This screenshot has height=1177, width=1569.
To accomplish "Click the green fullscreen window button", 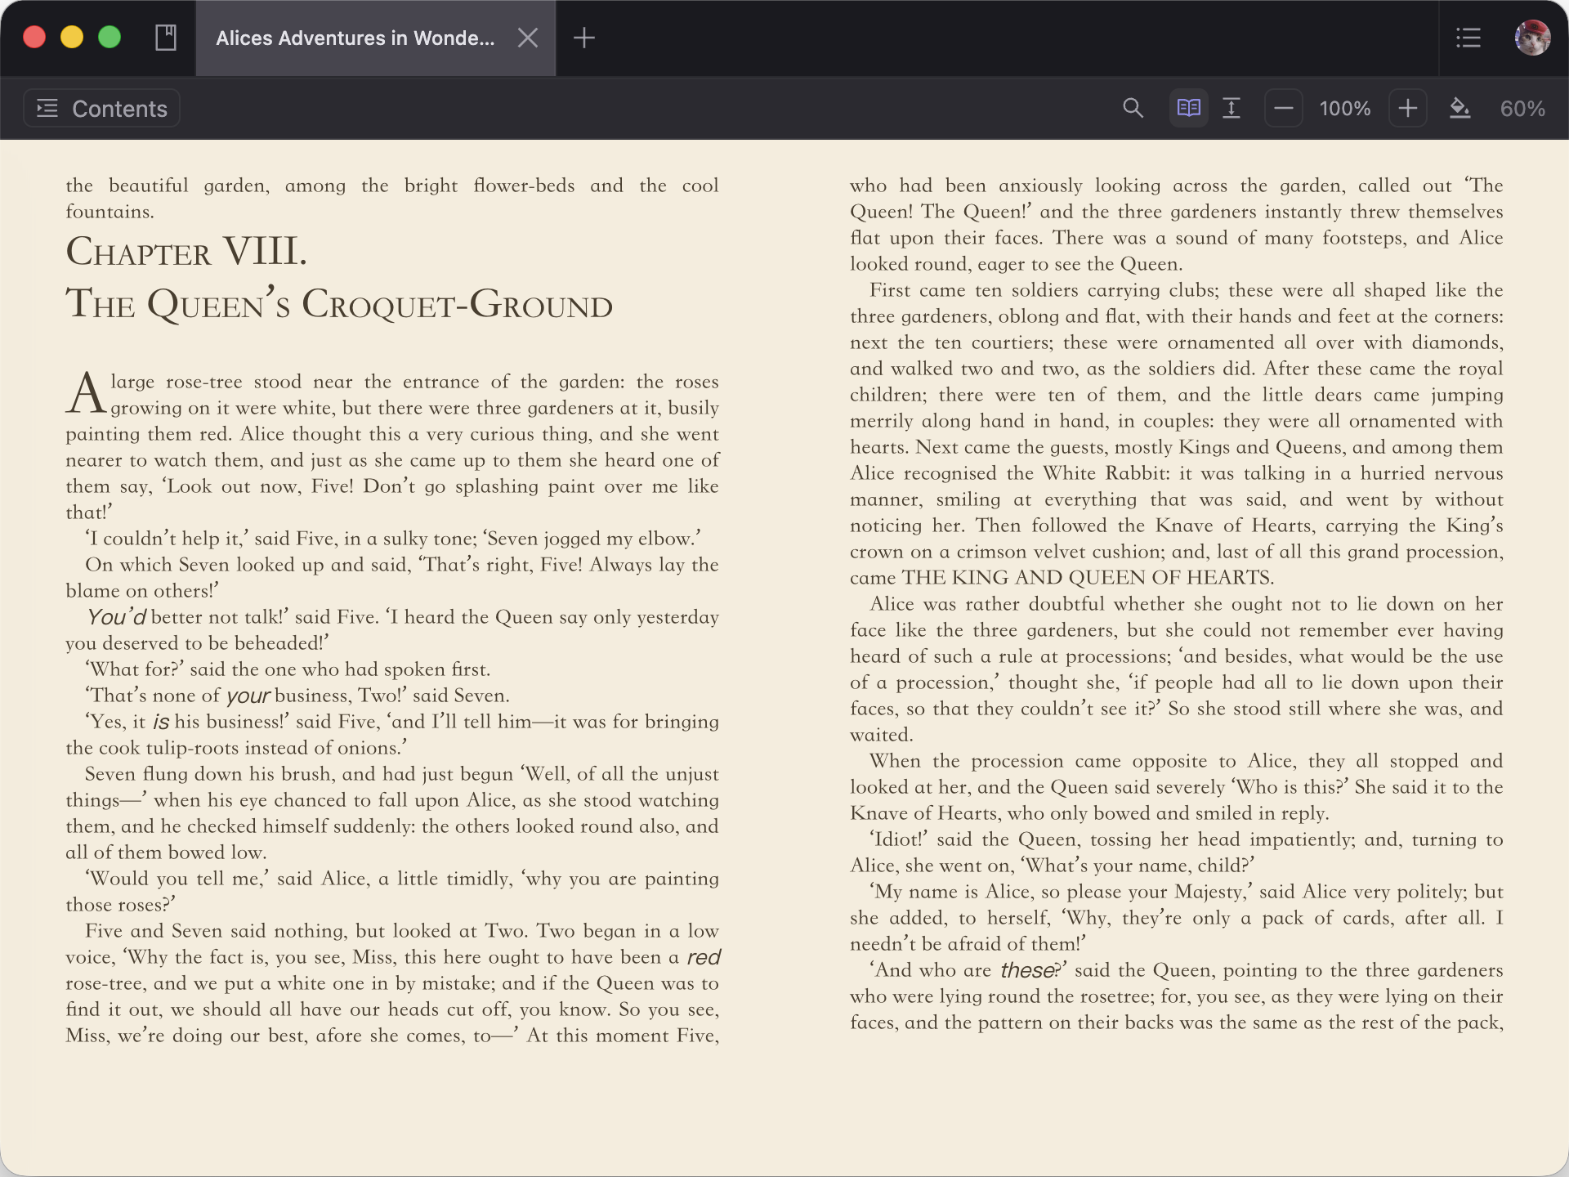I will [x=110, y=38].
